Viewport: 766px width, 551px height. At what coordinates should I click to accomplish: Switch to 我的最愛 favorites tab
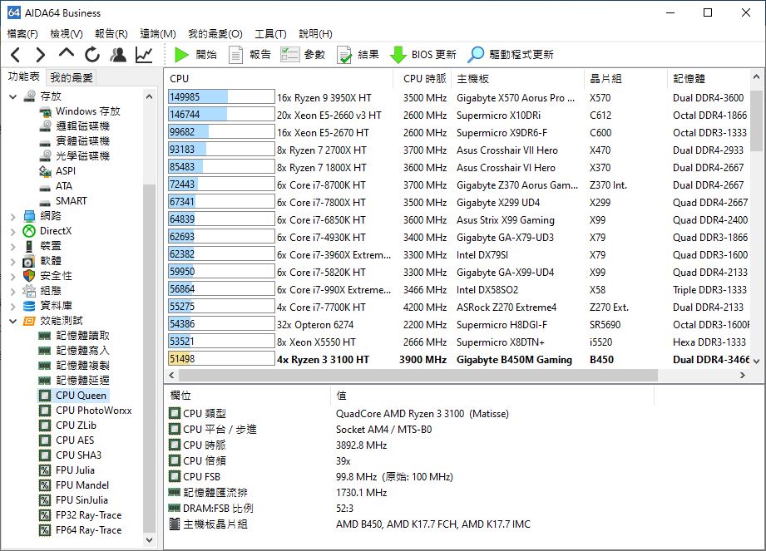72,77
